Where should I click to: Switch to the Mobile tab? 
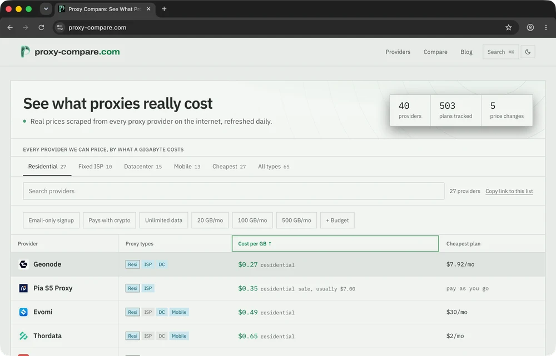[x=187, y=167]
